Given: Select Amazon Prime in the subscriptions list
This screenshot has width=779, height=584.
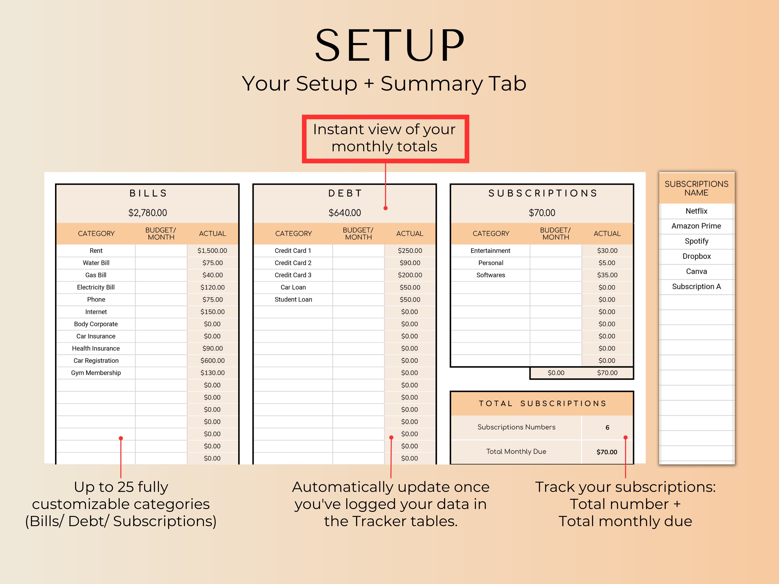Looking at the screenshot, I should 696,226.
